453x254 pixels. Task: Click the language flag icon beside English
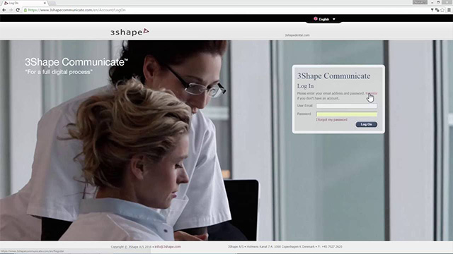[x=316, y=19]
